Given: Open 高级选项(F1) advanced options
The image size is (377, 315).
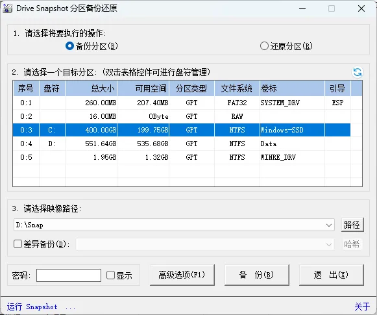Looking at the screenshot, I should point(182,275).
